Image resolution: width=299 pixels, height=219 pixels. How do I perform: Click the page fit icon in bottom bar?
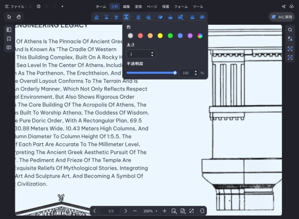point(183,211)
